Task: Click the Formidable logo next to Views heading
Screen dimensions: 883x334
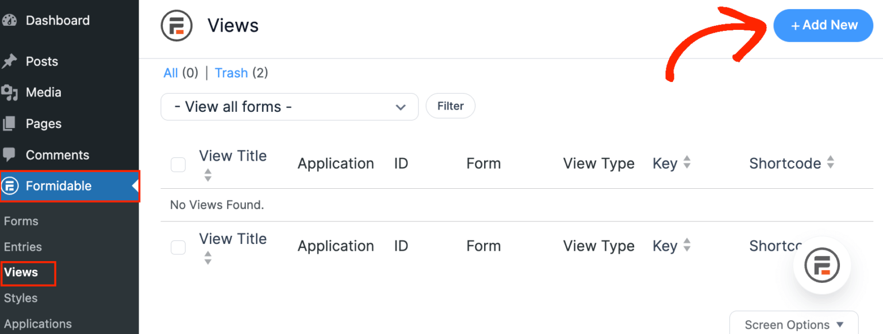Action: pyautogui.click(x=177, y=25)
